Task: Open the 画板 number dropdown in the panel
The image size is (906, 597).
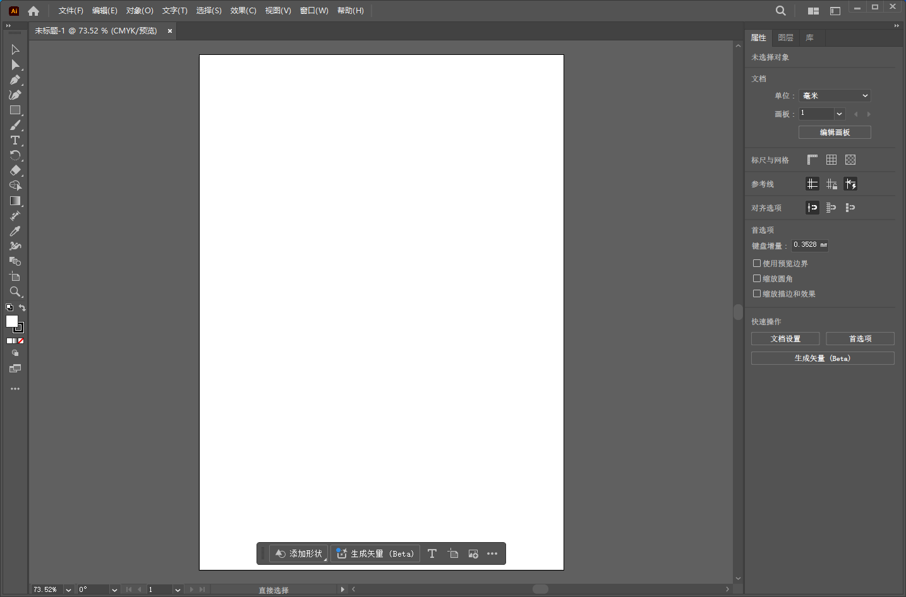Action: [840, 114]
